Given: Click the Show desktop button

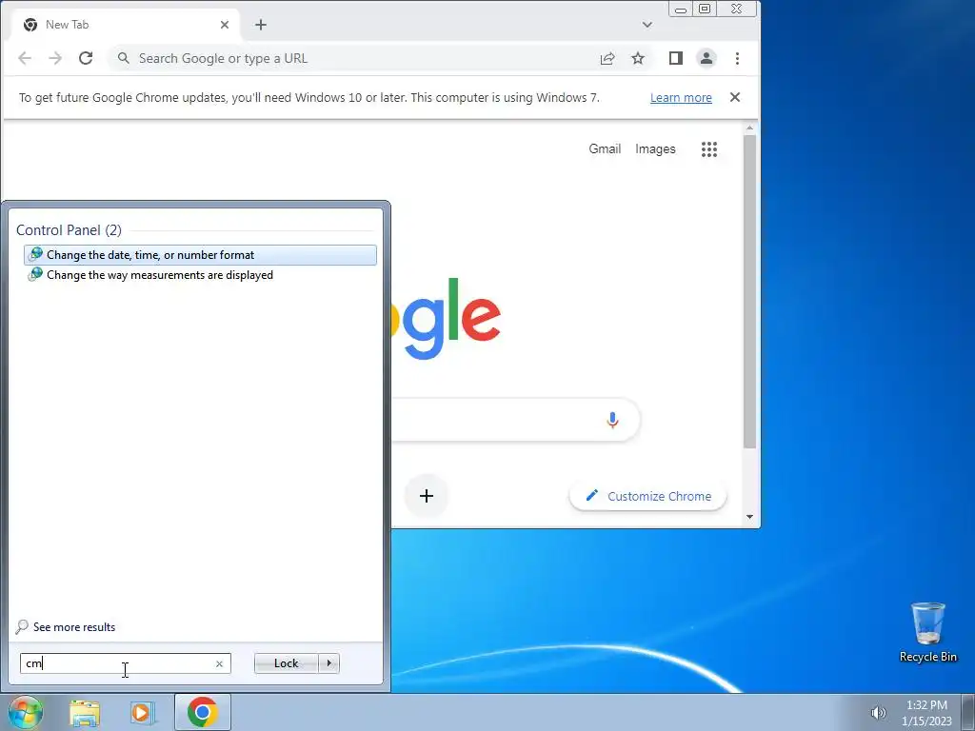Looking at the screenshot, I should (968, 712).
